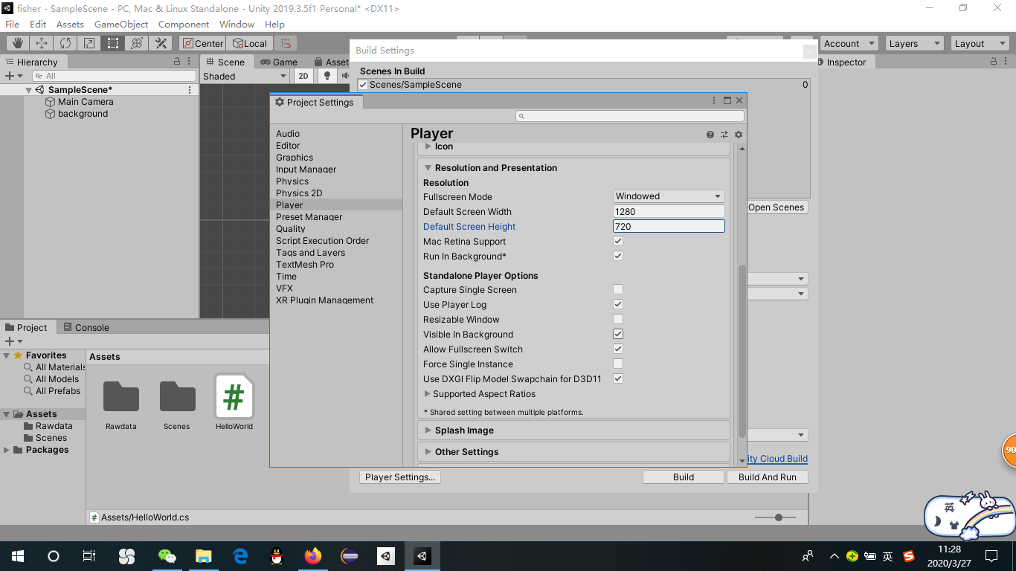Open QQ penguin from the taskbar
Viewport: 1016px width, 571px height.
(277, 556)
